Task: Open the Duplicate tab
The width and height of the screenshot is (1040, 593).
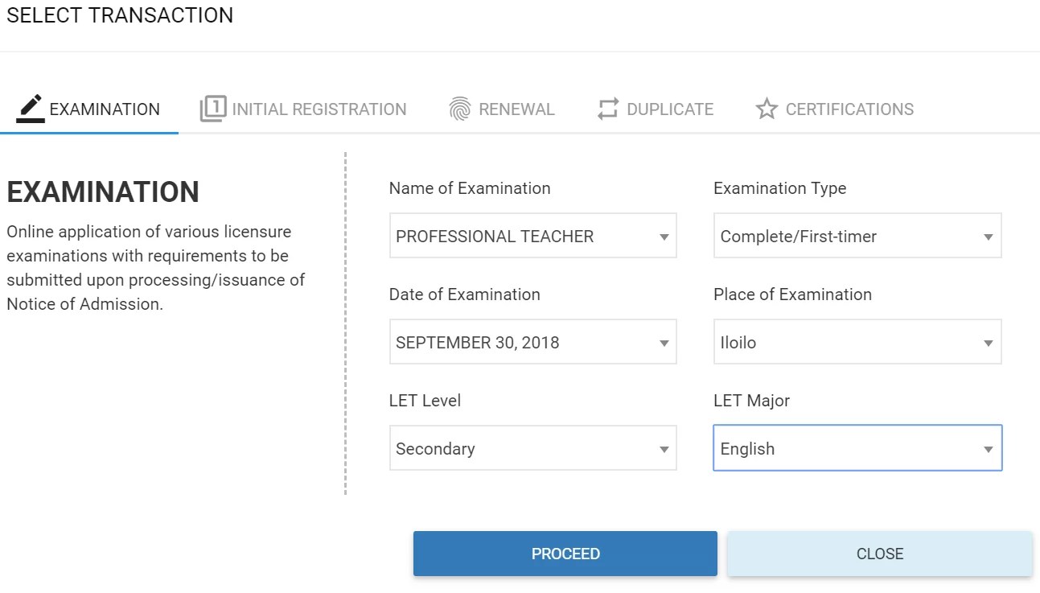Action: pyautogui.click(x=670, y=109)
